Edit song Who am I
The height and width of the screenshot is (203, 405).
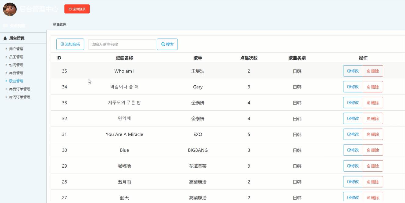click(353, 71)
